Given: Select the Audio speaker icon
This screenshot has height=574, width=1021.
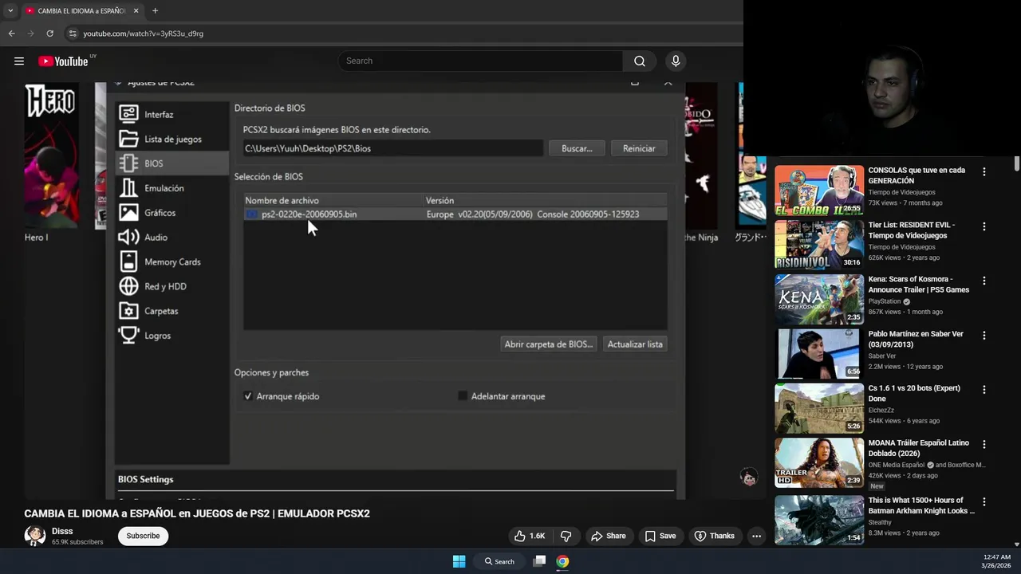Looking at the screenshot, I should [x=128, y=238].
